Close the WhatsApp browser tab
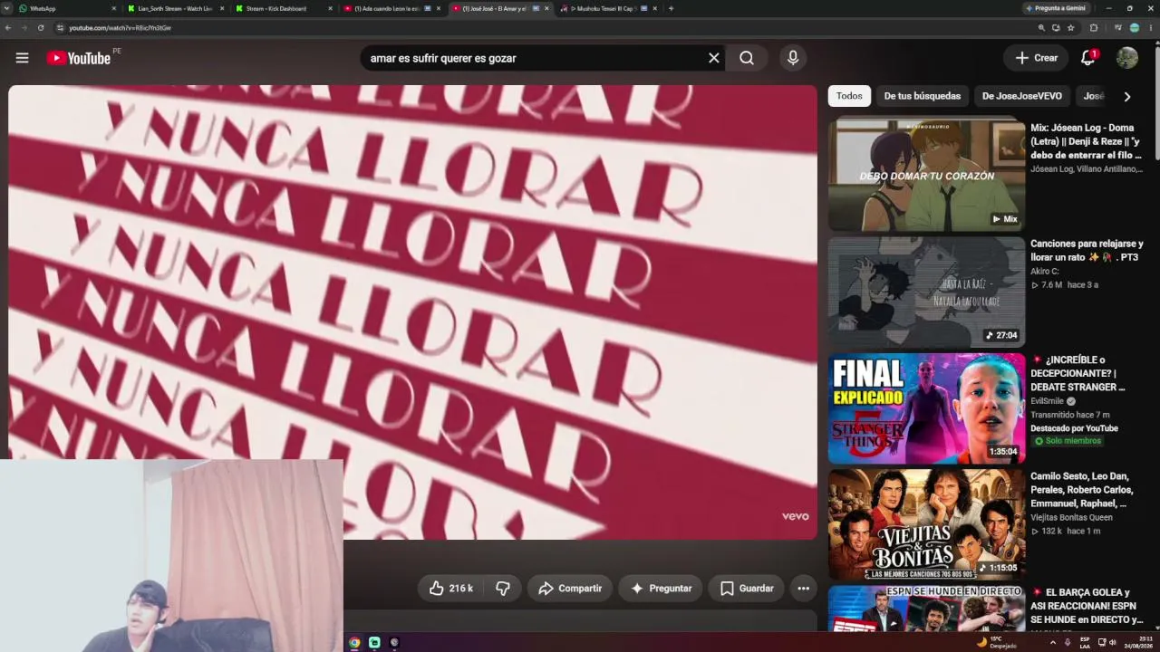The image size is (1160, 652). pos(113,8)
